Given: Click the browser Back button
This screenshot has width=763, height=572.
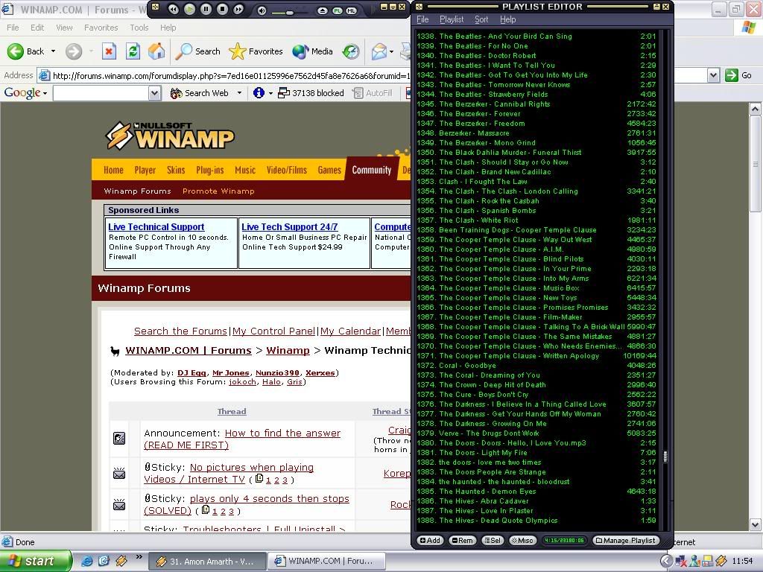Looking at the screenshot, I should point(26,51).
